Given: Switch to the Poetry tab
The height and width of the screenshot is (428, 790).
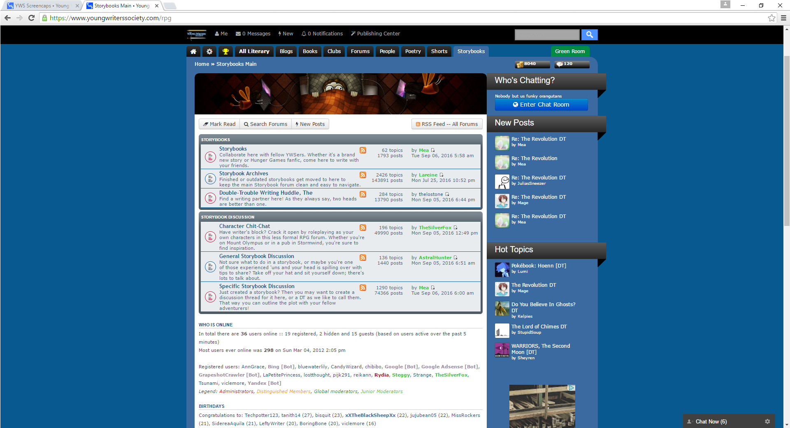Looking at the screenshot, I should coord(413,51).
